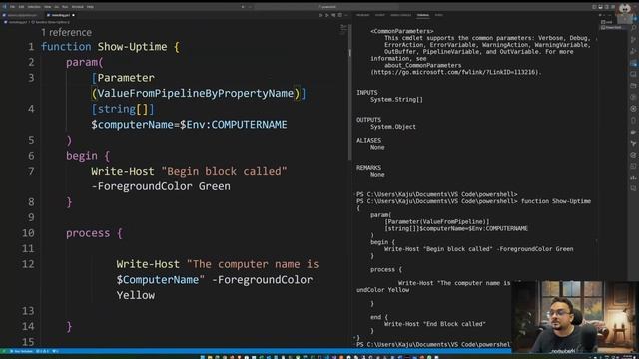
Task: Open the Customize Layout icon
Action: tap(613, 7)
